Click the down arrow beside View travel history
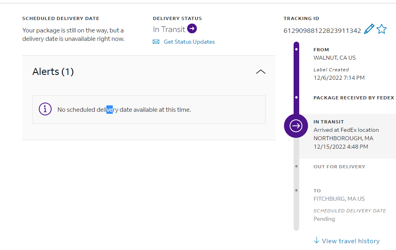This screenshot has height=250, width=396. (316, 240)
